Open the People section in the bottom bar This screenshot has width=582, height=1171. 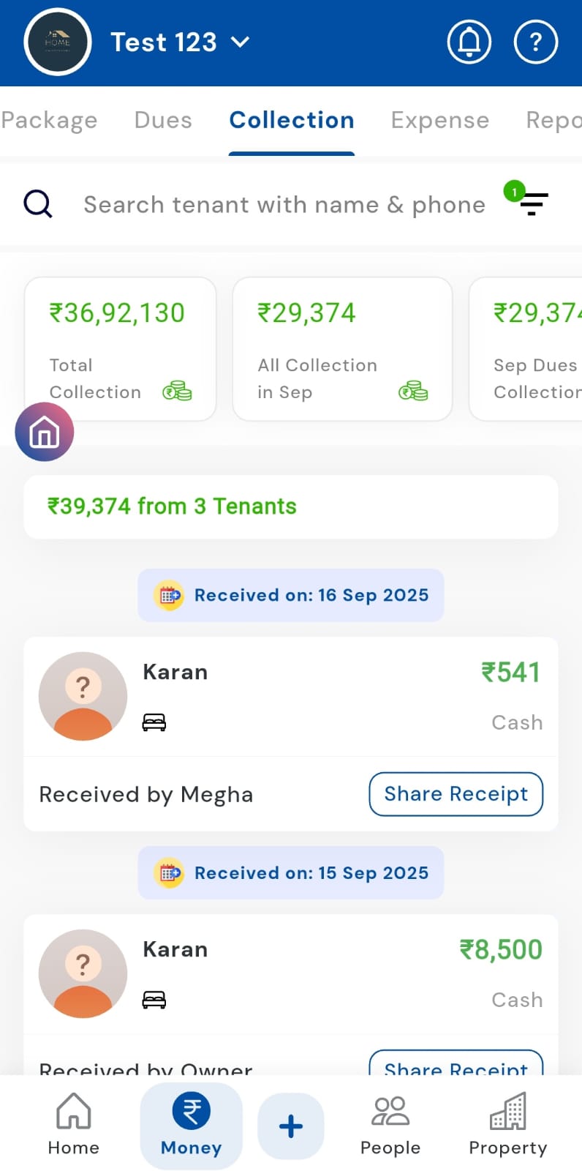coord(390,1125)
